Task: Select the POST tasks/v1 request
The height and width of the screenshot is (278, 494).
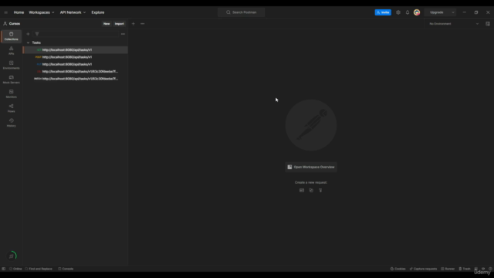Action: coord(75,57)
